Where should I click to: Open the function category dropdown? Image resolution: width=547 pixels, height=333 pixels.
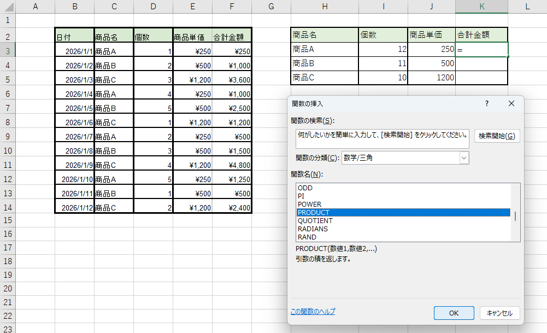click(x=464, y=158)
